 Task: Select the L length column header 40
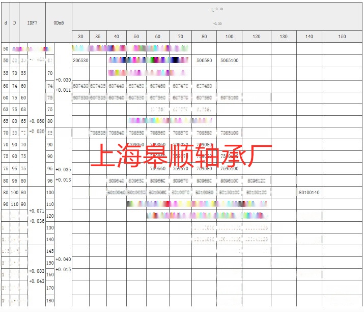[x=117, y=37]
